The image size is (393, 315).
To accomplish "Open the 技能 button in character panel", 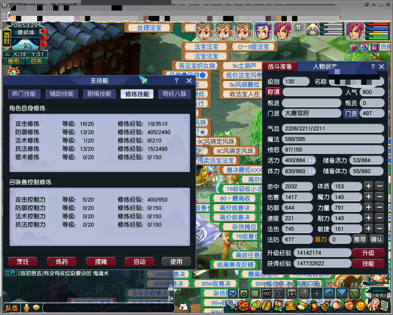I will click(x=368, y=264).
